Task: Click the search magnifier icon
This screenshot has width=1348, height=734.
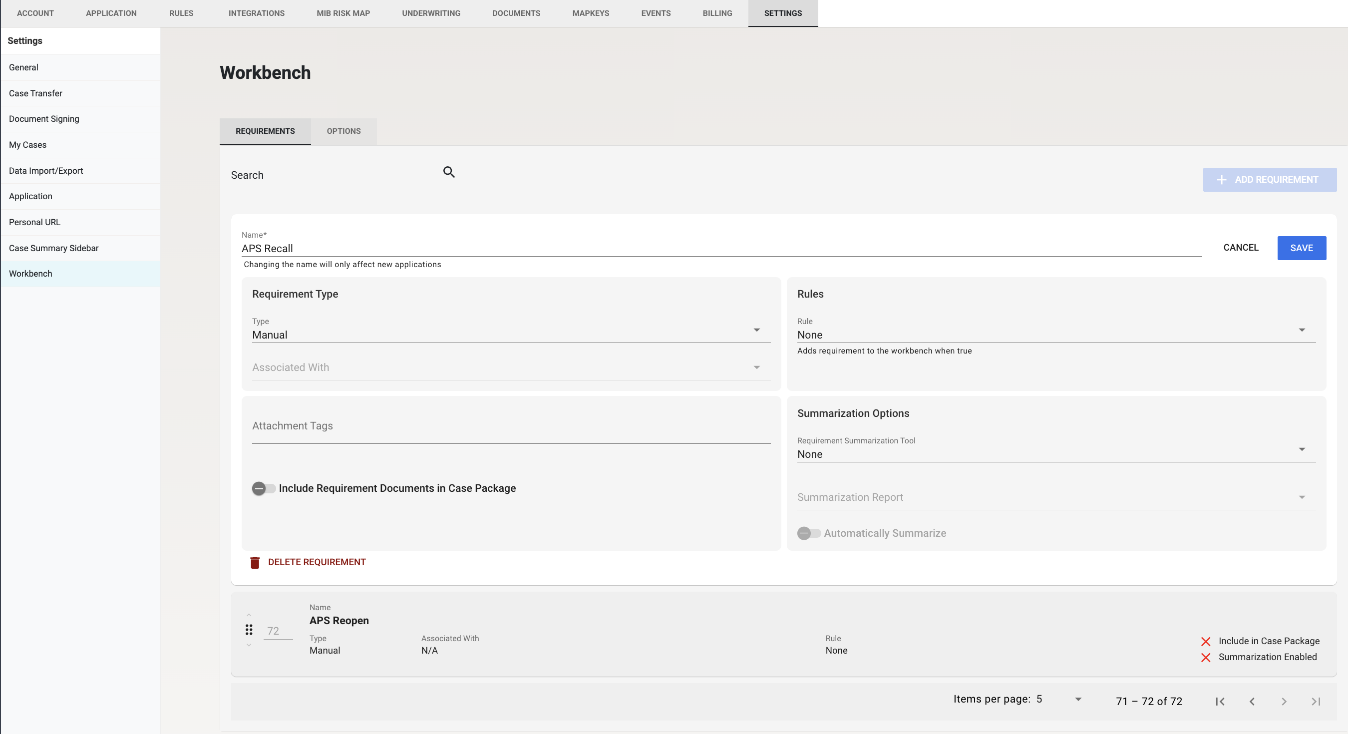Action: coord(449,172)
